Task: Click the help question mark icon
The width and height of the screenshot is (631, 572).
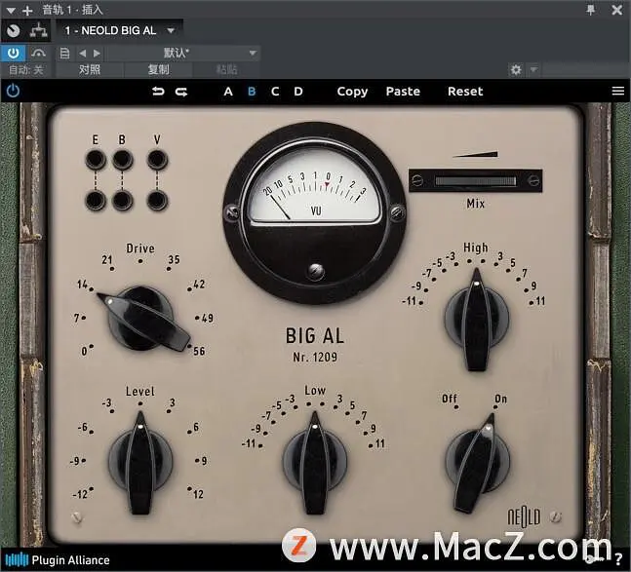Action: point(618,558)
